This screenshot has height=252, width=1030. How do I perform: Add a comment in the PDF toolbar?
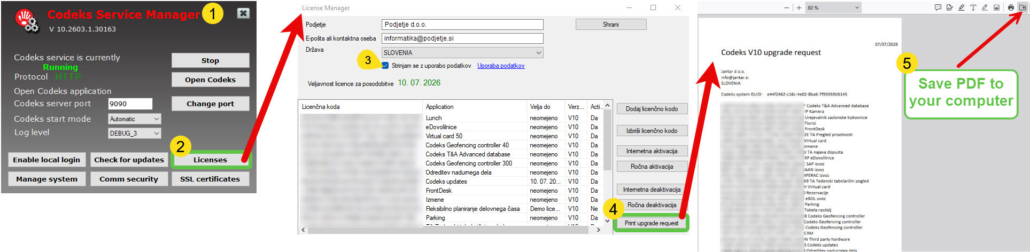coord(938,7)
